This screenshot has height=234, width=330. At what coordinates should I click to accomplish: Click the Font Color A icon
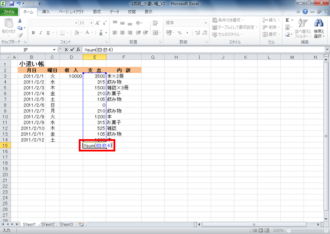coord(87,33)
